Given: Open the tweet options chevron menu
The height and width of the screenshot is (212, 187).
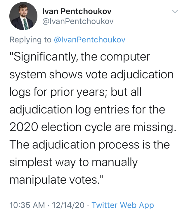Looking at the screenshot, I should click(x=175, y=11).
